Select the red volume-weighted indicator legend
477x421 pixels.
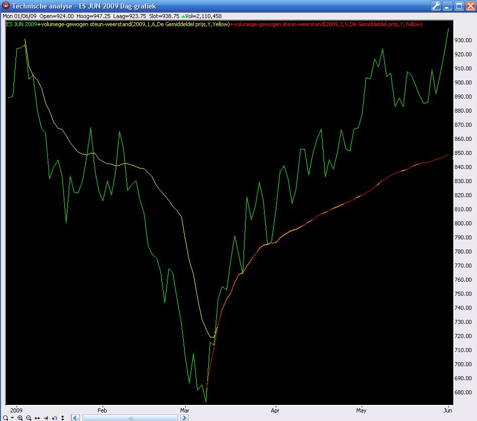(x=326, y=24)
